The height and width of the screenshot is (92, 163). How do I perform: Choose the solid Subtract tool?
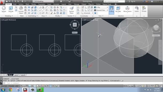point(29,10)
